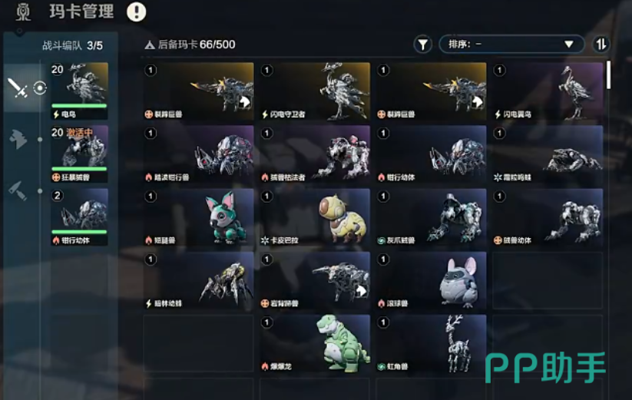Click the 后备玛卡 66/500 reserve label
The image size is (632, 400).
(x=190, y=45)
